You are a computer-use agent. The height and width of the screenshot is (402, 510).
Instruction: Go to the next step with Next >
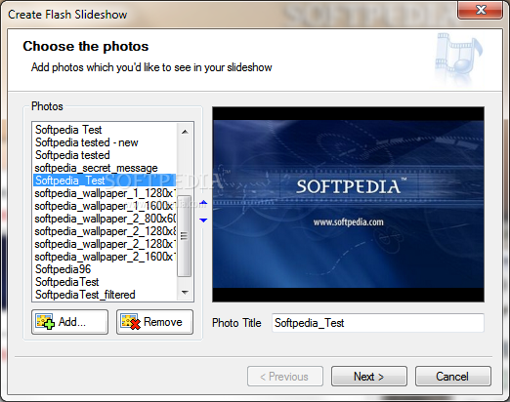coord(369,377)
